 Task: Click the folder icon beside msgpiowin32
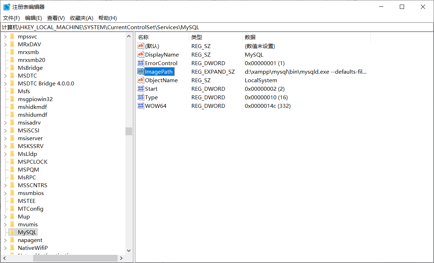tap(13, 99)
